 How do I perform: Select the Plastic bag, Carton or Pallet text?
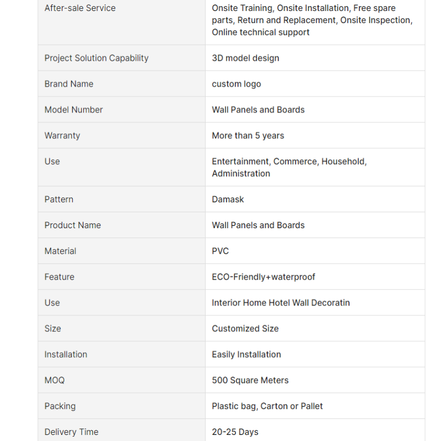(267, 406)
